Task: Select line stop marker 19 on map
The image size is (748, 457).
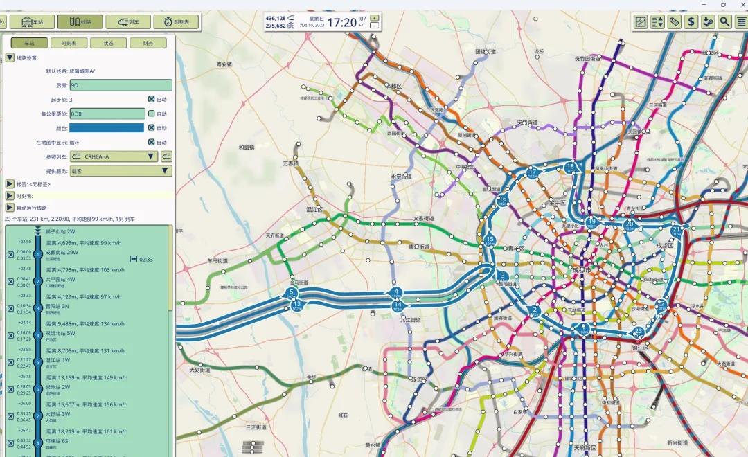Action: tap(592, 222)
